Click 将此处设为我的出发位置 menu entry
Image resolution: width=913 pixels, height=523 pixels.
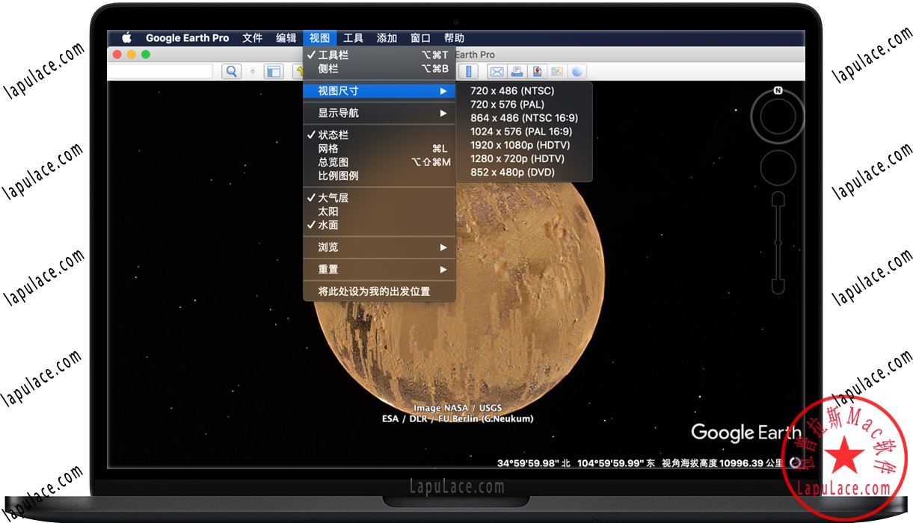[x=374, y=291]
